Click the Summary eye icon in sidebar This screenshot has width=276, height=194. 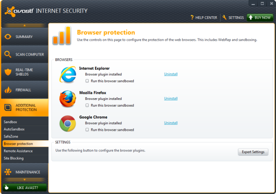click(8, 37)
